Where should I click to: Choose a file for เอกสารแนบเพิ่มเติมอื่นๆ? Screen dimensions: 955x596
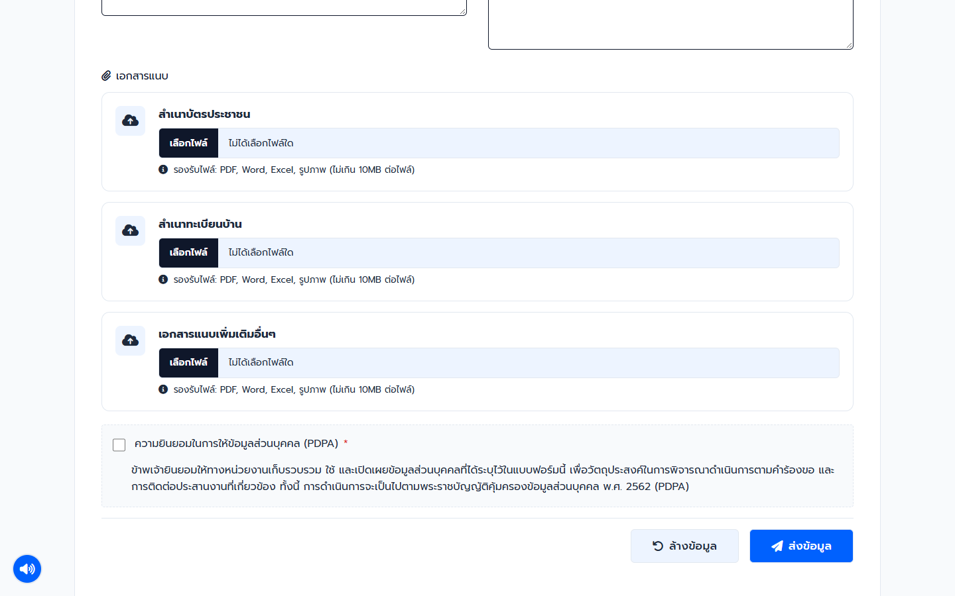pyautogui.click(x=188, y=363)
